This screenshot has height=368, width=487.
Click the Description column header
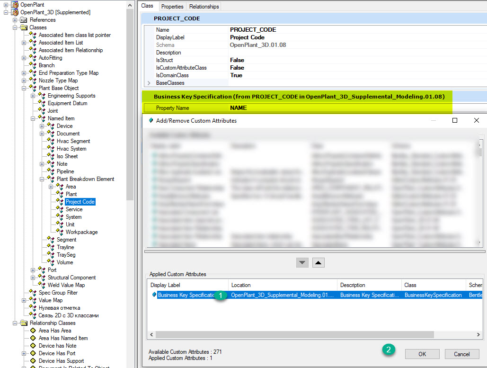tap(370, 285)
